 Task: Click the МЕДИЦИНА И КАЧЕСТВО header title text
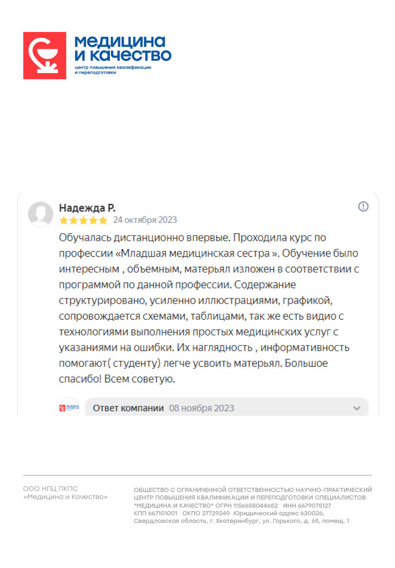point(123,48)
